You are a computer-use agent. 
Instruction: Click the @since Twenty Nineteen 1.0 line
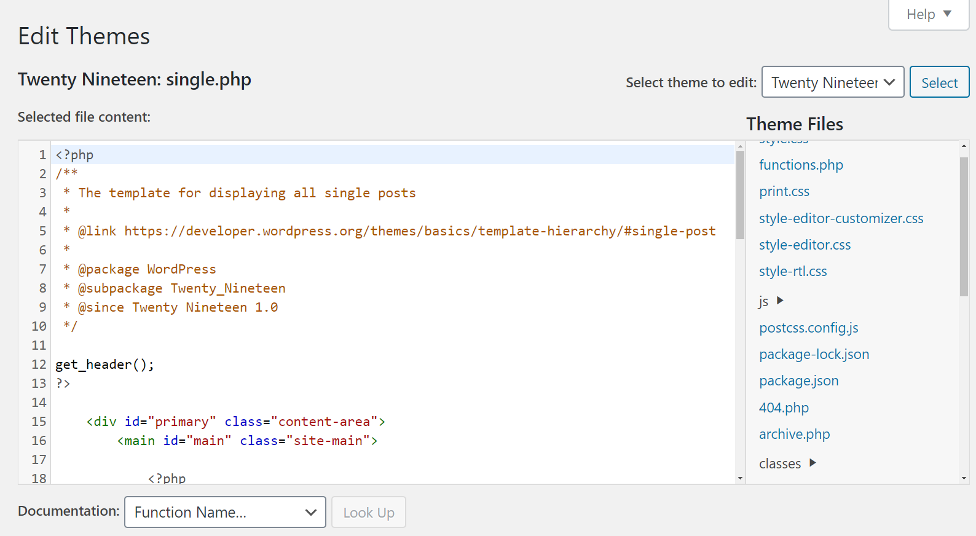(x=170, y=307)
